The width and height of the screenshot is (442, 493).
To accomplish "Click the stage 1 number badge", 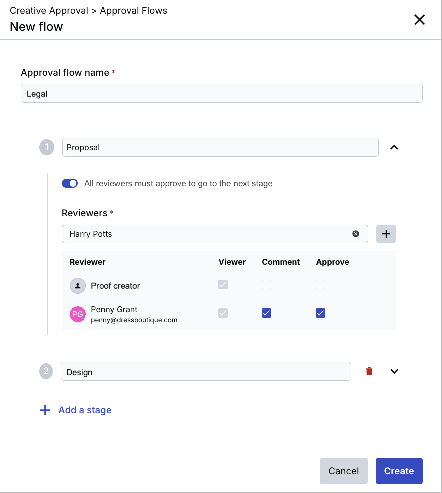I will 46,147.
